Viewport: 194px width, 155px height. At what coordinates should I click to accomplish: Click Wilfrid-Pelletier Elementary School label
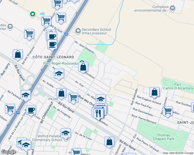(47, 138)
